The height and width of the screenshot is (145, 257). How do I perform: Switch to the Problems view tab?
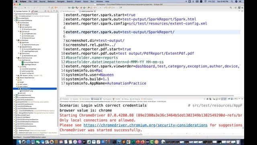64,99
